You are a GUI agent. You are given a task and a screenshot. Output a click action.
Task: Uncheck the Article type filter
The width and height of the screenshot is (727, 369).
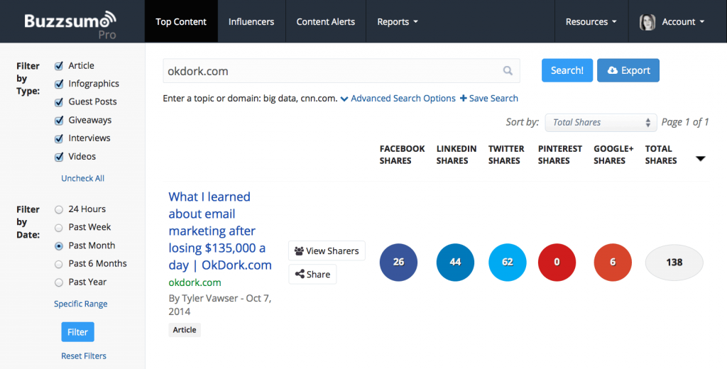tap(59, 66)
